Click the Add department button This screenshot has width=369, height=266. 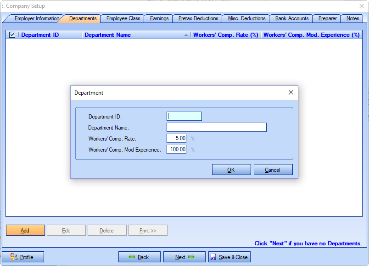pyautogui.click(x=25, y=231)
